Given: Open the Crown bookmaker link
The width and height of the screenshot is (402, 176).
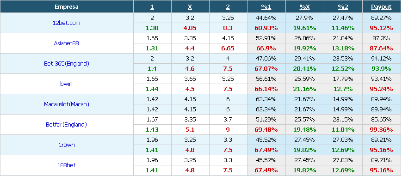Looking at the screenshot, I should [x=67, y=145].
